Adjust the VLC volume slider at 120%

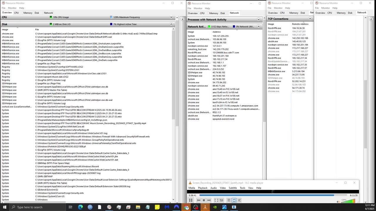tap(348, 201)
